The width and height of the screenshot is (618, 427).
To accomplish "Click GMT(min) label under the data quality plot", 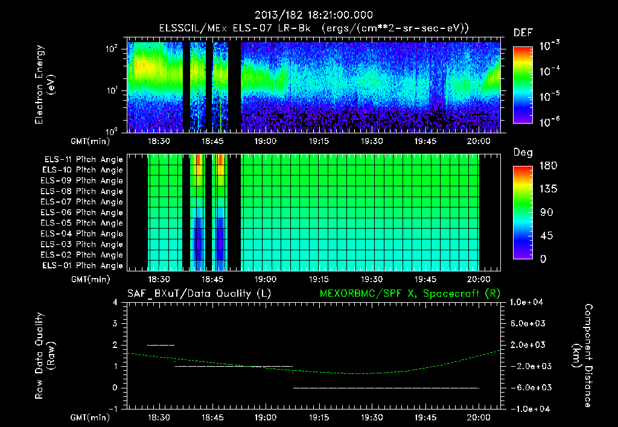I will click(x=91, y=417).
